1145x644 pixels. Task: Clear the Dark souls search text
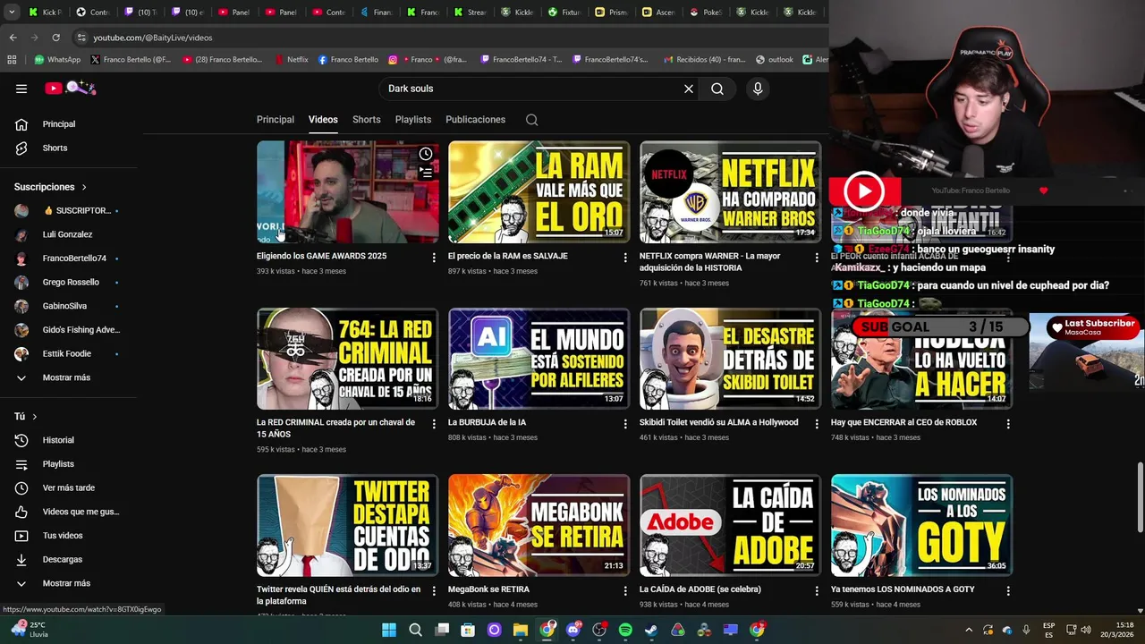pos(689,89)
